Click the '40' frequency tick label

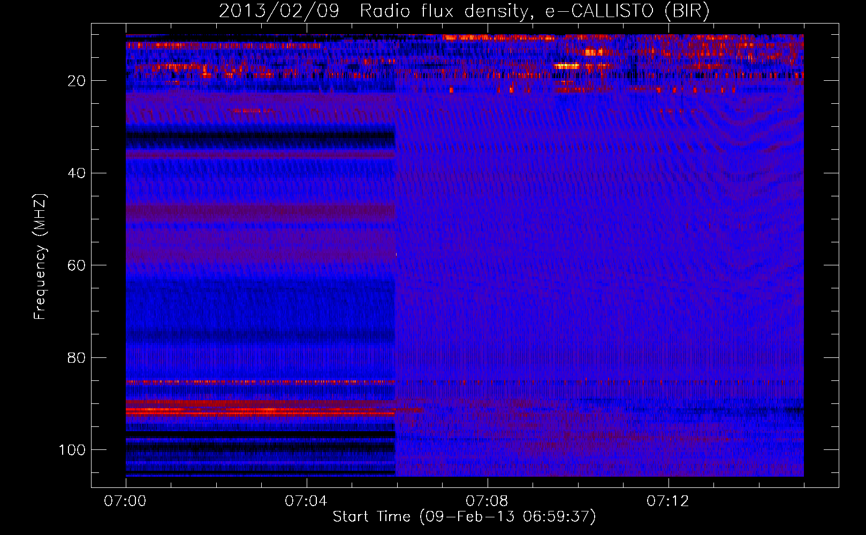tap(77, 173)
